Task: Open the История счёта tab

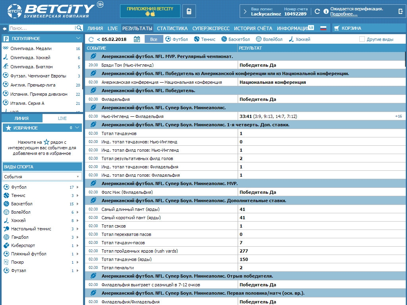Action: tap(253, 28)
